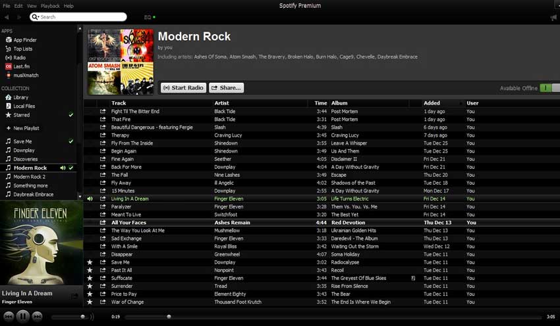Click the megaphone notification icon

553,18
